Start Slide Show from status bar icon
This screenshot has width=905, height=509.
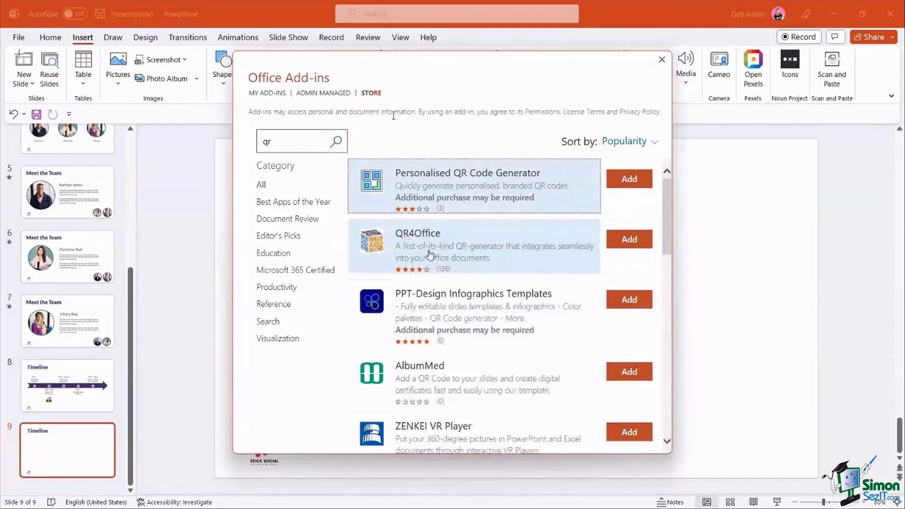point(777,502)
